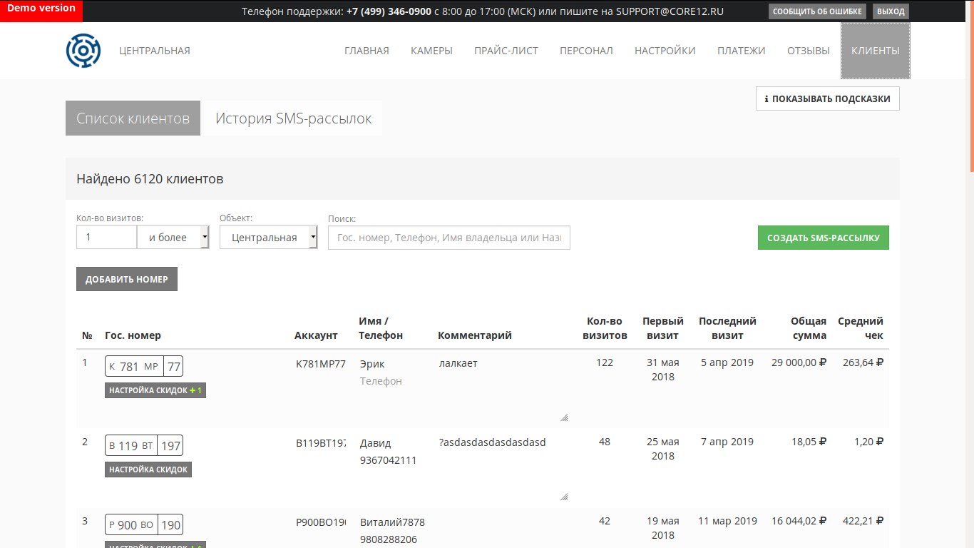Expand the 'и более' visits dropdown
This screenshot has width=974, height=548.
(173, 238)
